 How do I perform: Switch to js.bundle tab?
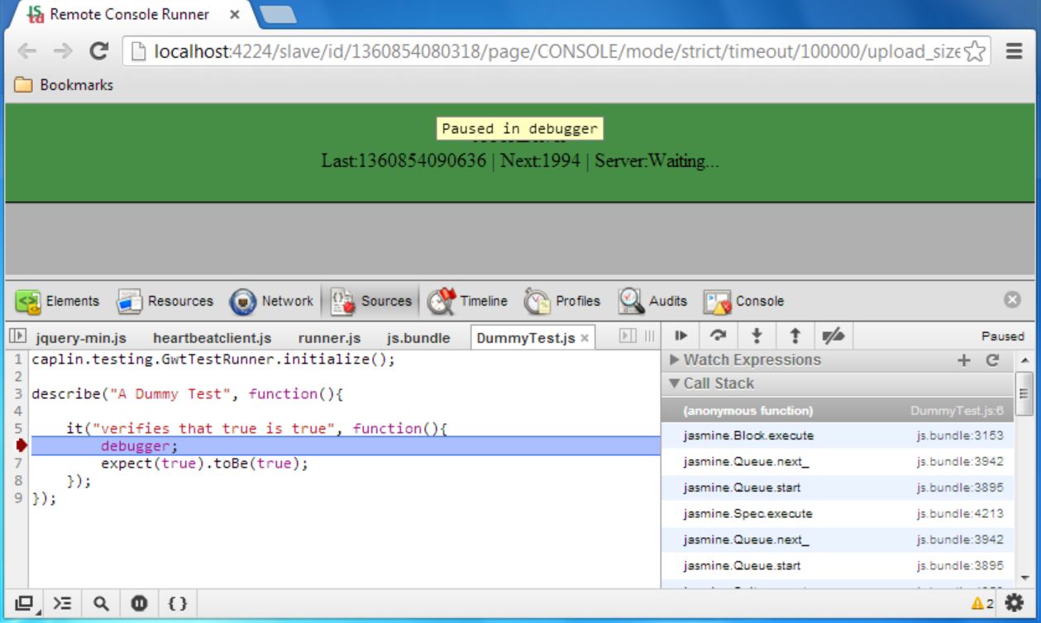(418, 338)
